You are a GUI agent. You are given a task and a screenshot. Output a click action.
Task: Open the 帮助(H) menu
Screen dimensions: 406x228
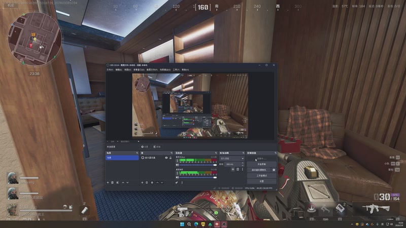(x=185, y=70)
